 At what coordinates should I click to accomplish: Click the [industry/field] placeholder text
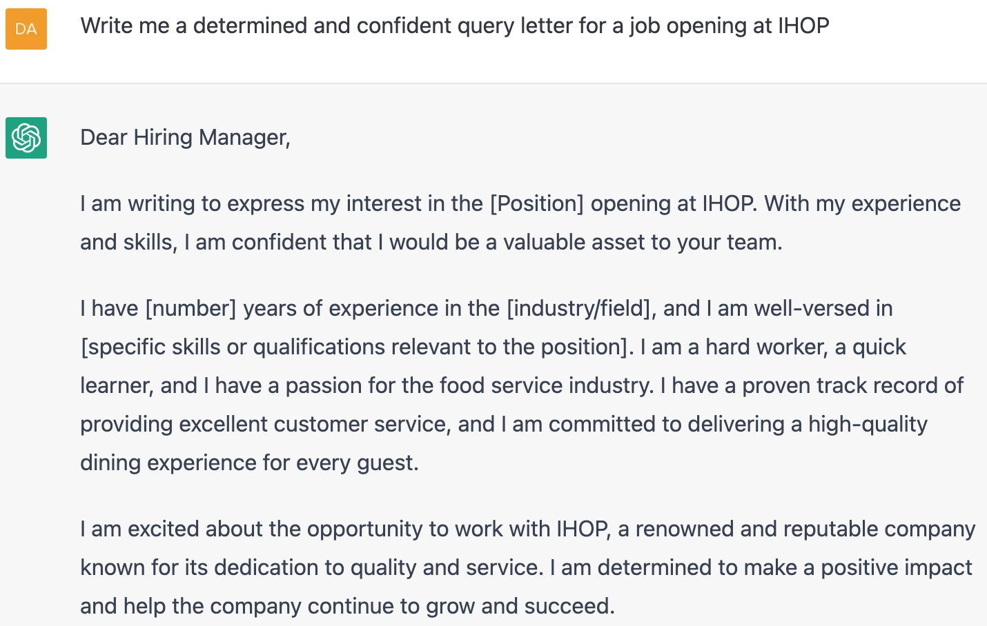pyautogui.click(x=581, y=309)
